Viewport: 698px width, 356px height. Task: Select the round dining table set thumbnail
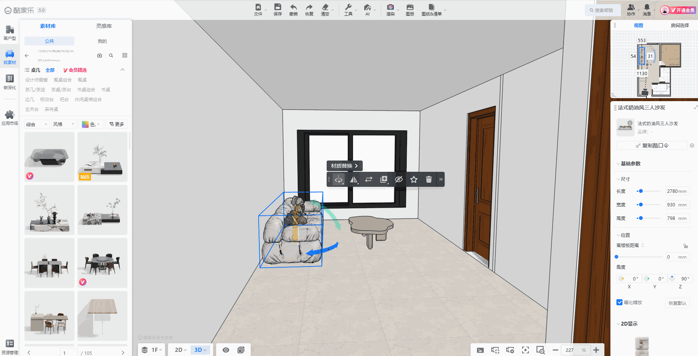[102, 263]
